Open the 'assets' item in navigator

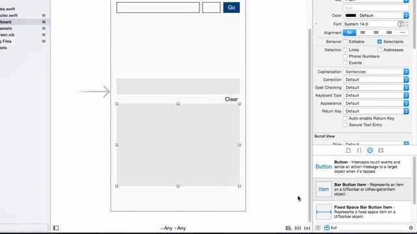(6, 28)
